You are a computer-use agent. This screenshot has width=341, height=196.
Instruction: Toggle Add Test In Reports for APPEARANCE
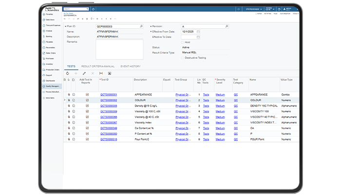pos(87,95)
